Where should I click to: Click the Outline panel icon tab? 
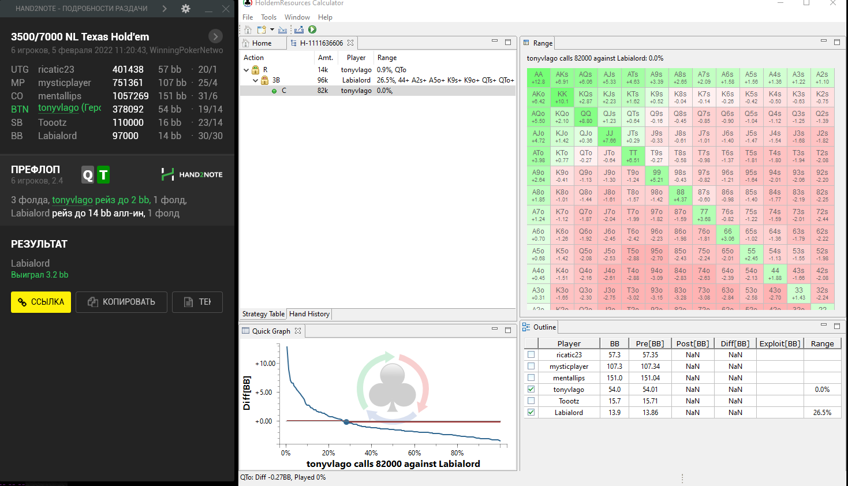click(x=539, y=327)
